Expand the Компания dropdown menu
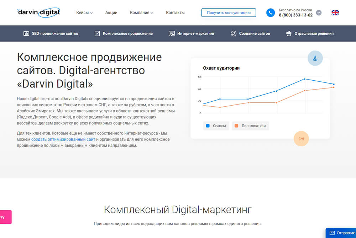This screenshot has width=356, height=238. tap(142, 13)
